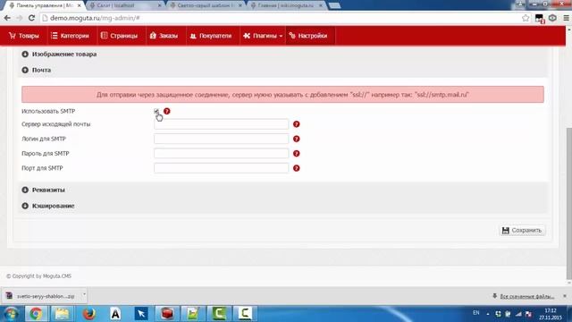Show help for Сервер исходящей почты field

pos(296,124)
